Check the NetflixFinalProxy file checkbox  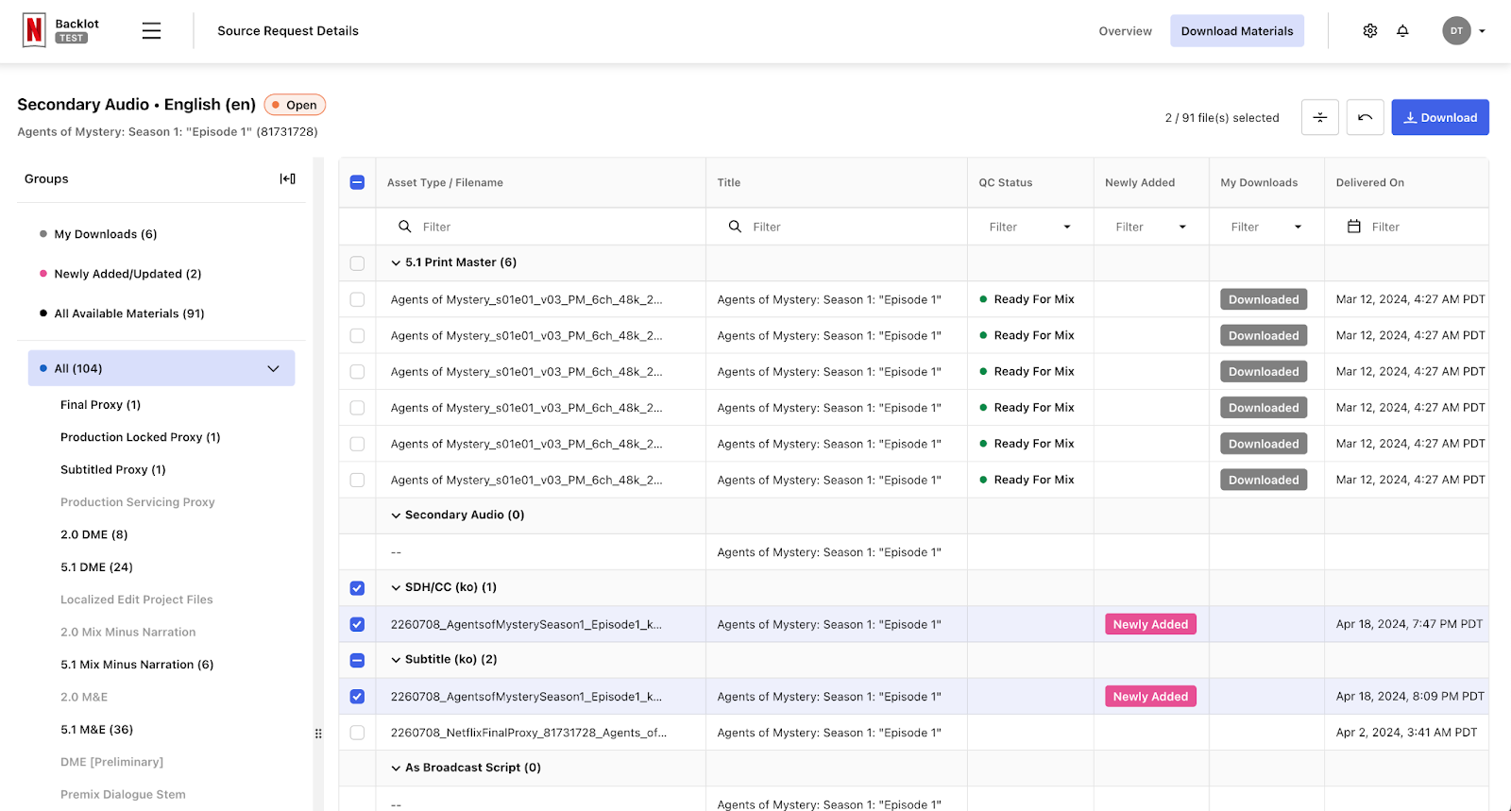357,733
